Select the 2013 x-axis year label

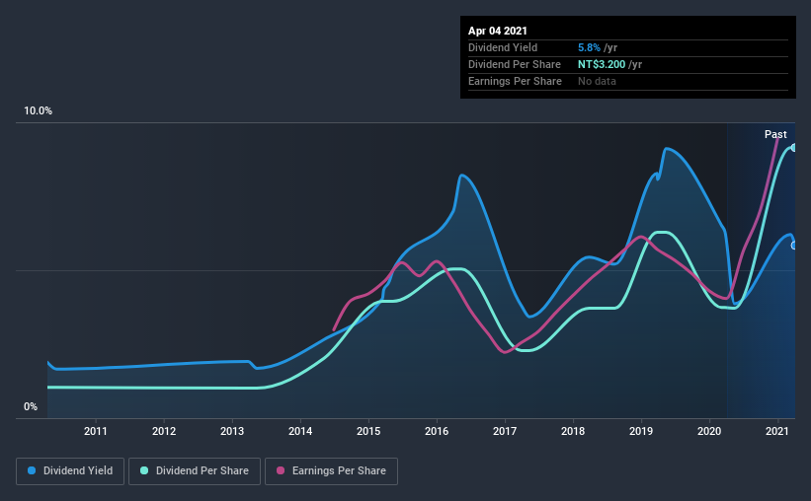coord(232,431)
